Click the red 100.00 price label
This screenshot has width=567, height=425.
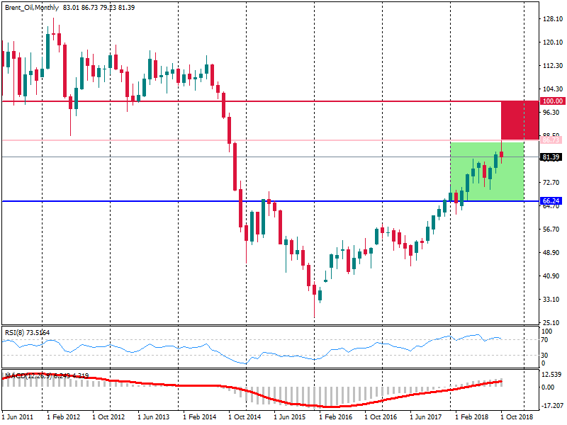click(x=551, y=101)
